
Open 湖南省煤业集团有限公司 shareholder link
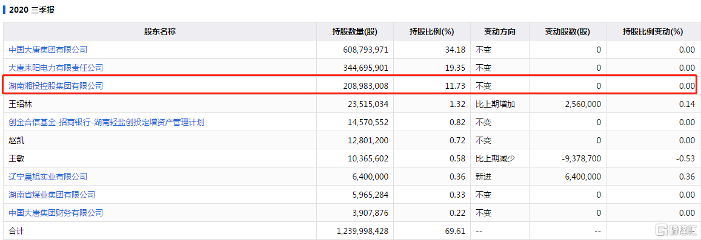pos(52,195)
